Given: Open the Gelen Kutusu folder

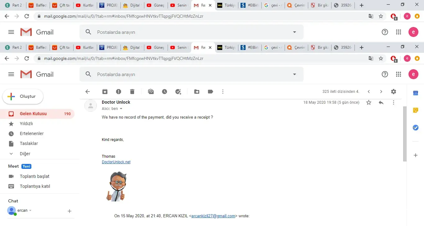Looking at the screenshot, I should [x=37, y=114].
